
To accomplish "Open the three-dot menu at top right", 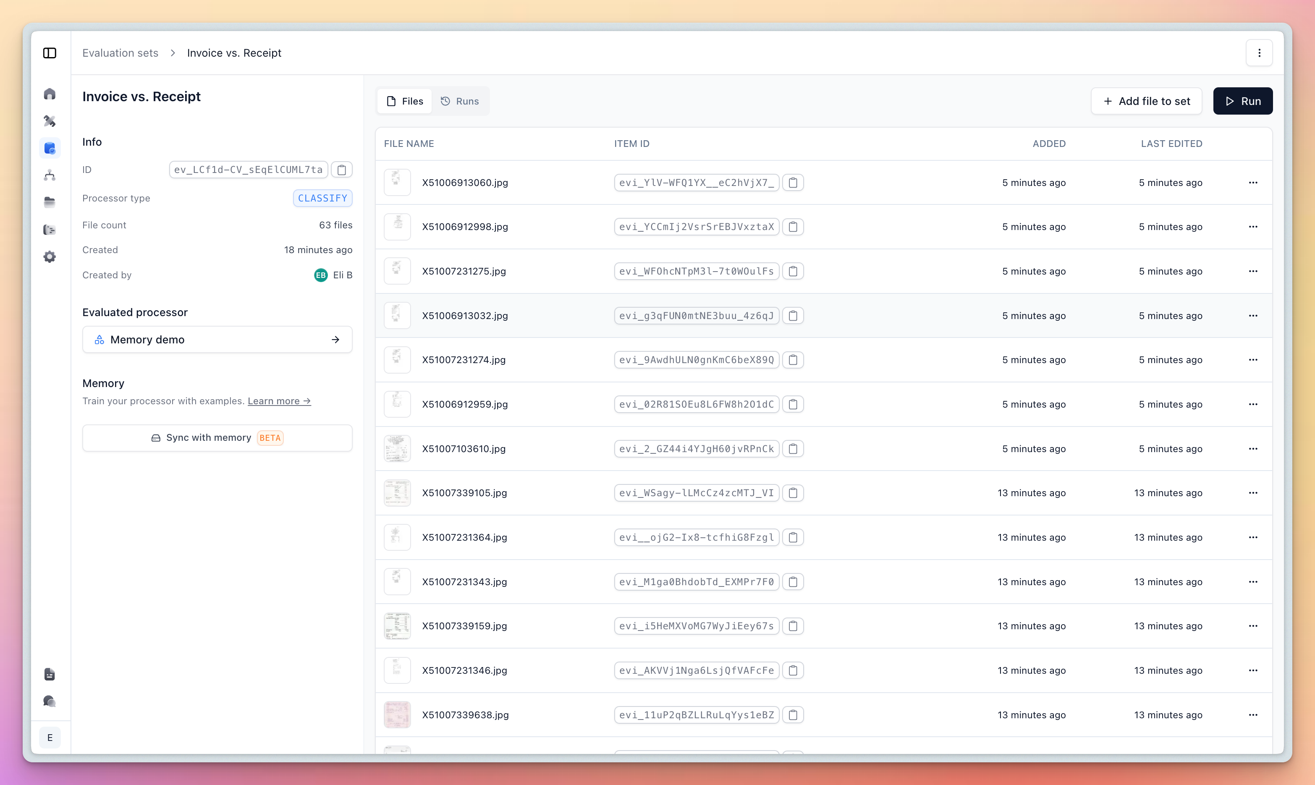I will [x=1259, y=53].
